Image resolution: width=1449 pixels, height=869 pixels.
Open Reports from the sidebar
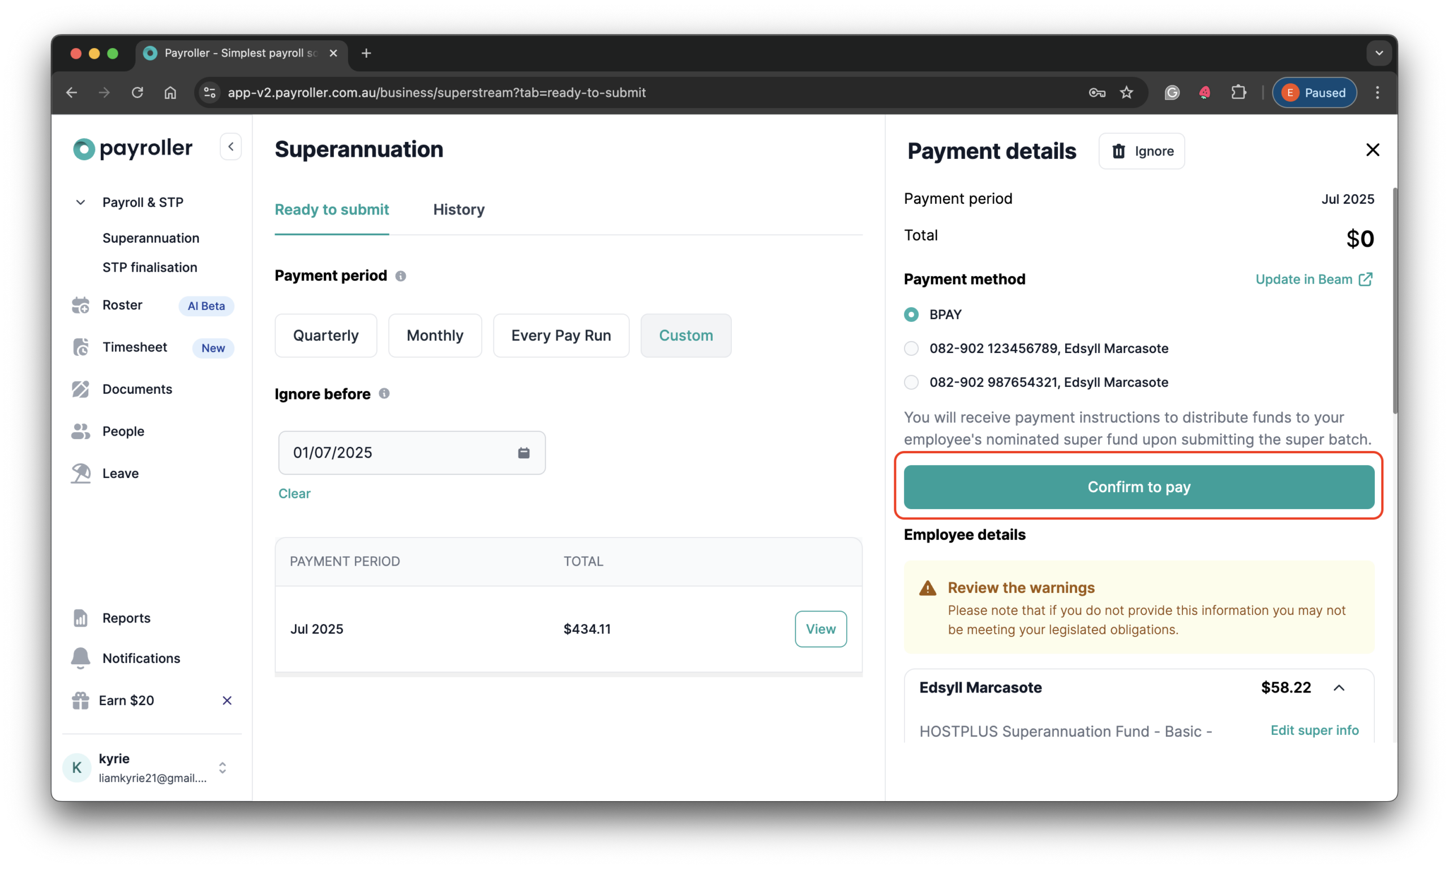(x=126, y=618)
